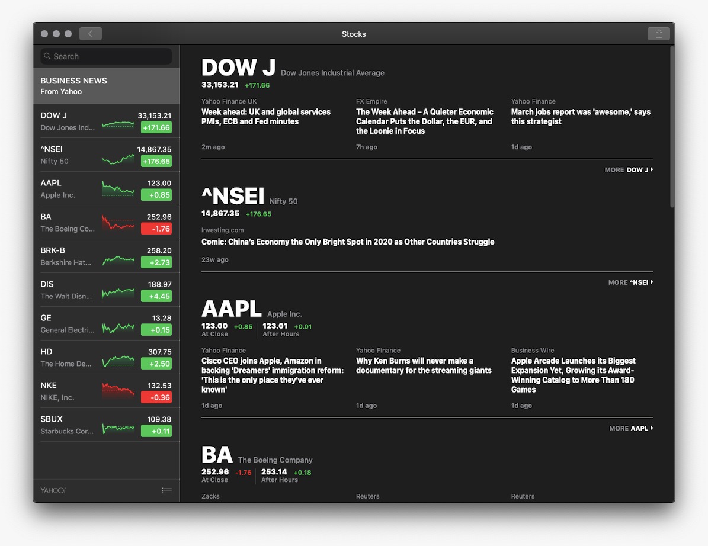This screenshot has width=708, height=546.
Task: Click the BA red sparkline chart
Action: pos(118,223)
